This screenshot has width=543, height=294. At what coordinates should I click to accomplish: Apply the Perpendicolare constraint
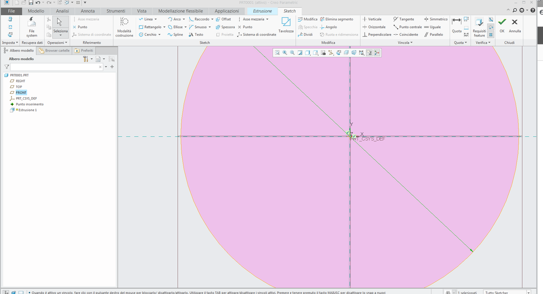[377, 35]
